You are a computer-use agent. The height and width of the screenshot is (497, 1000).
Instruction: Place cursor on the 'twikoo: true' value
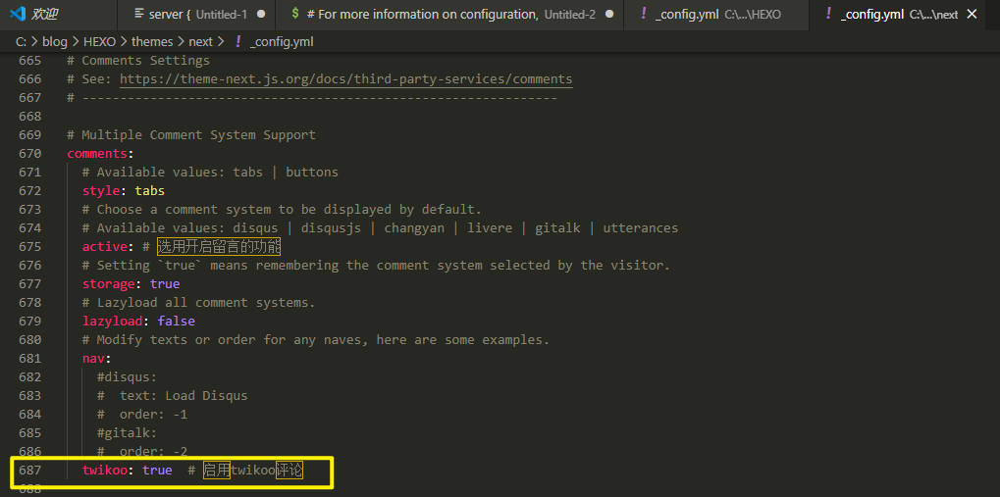(157, 471)
